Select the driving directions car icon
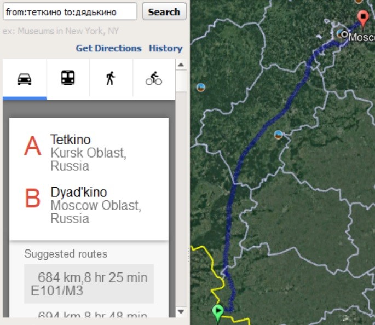The height and width of the screenshot is (325, 375). (24, 79)
